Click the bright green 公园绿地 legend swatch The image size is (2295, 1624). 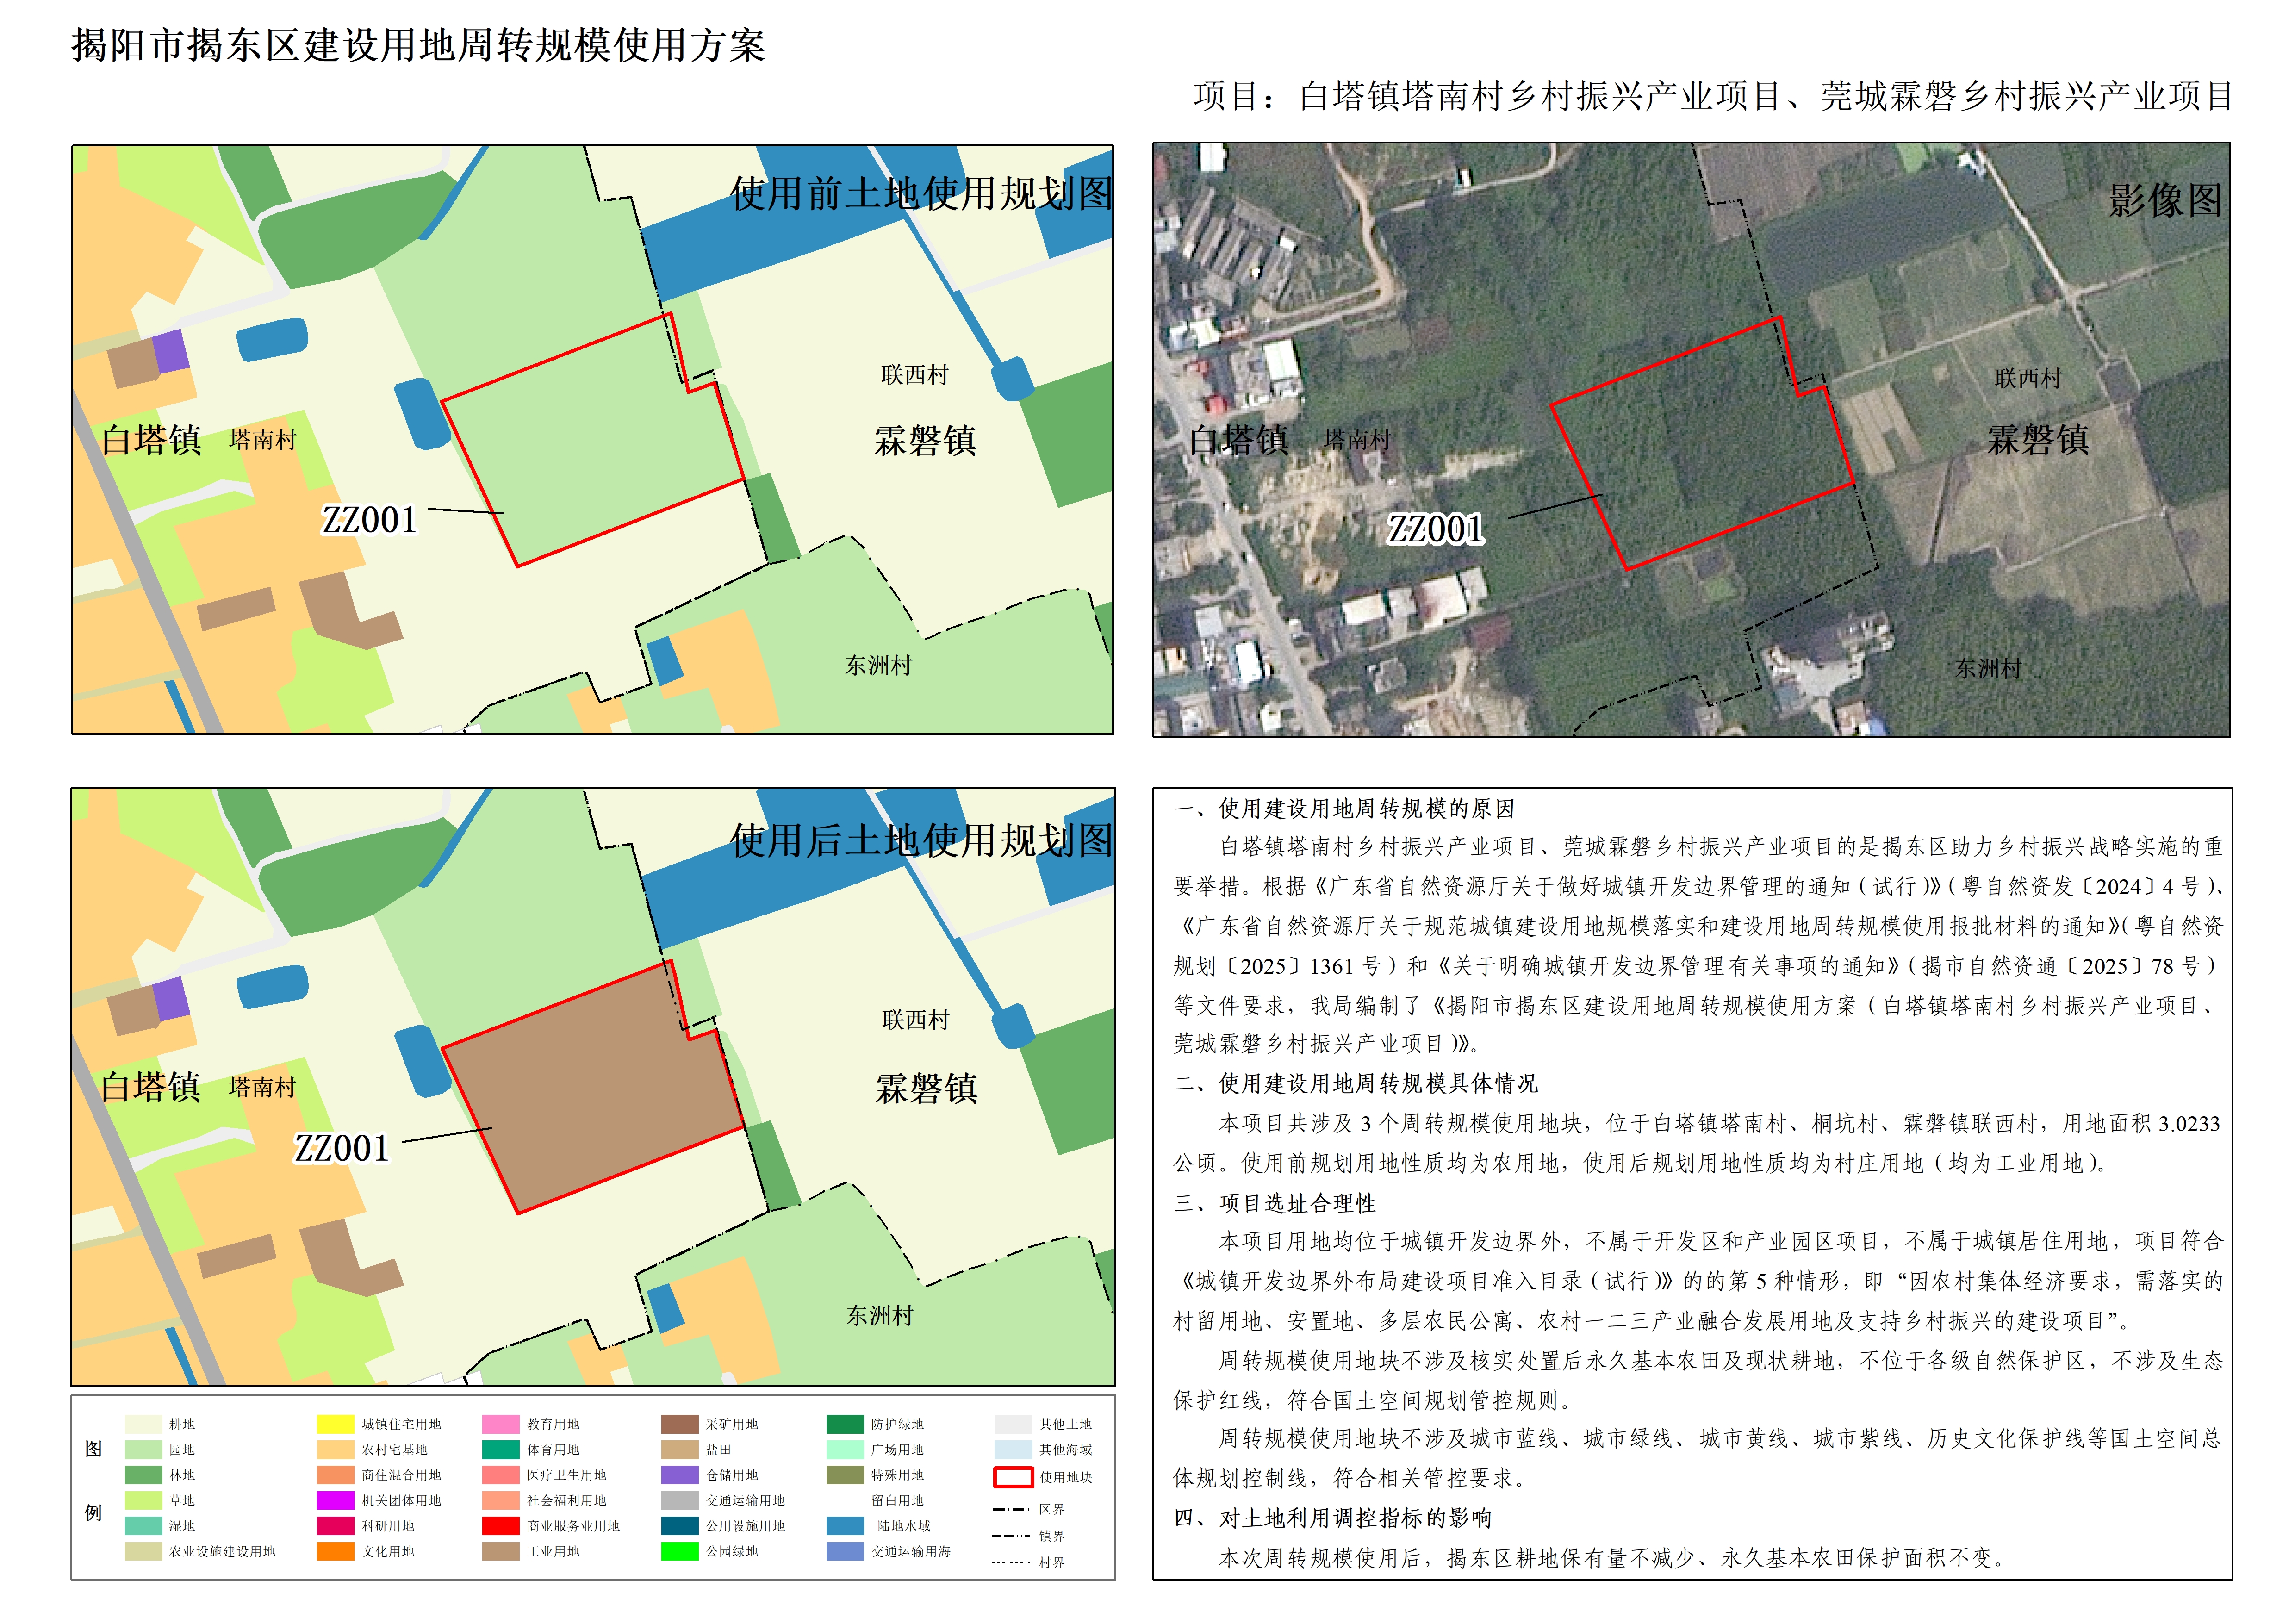tap(680, 1551)
